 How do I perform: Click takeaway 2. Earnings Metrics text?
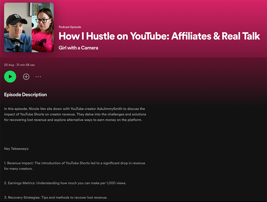click(x=65, y=183)
